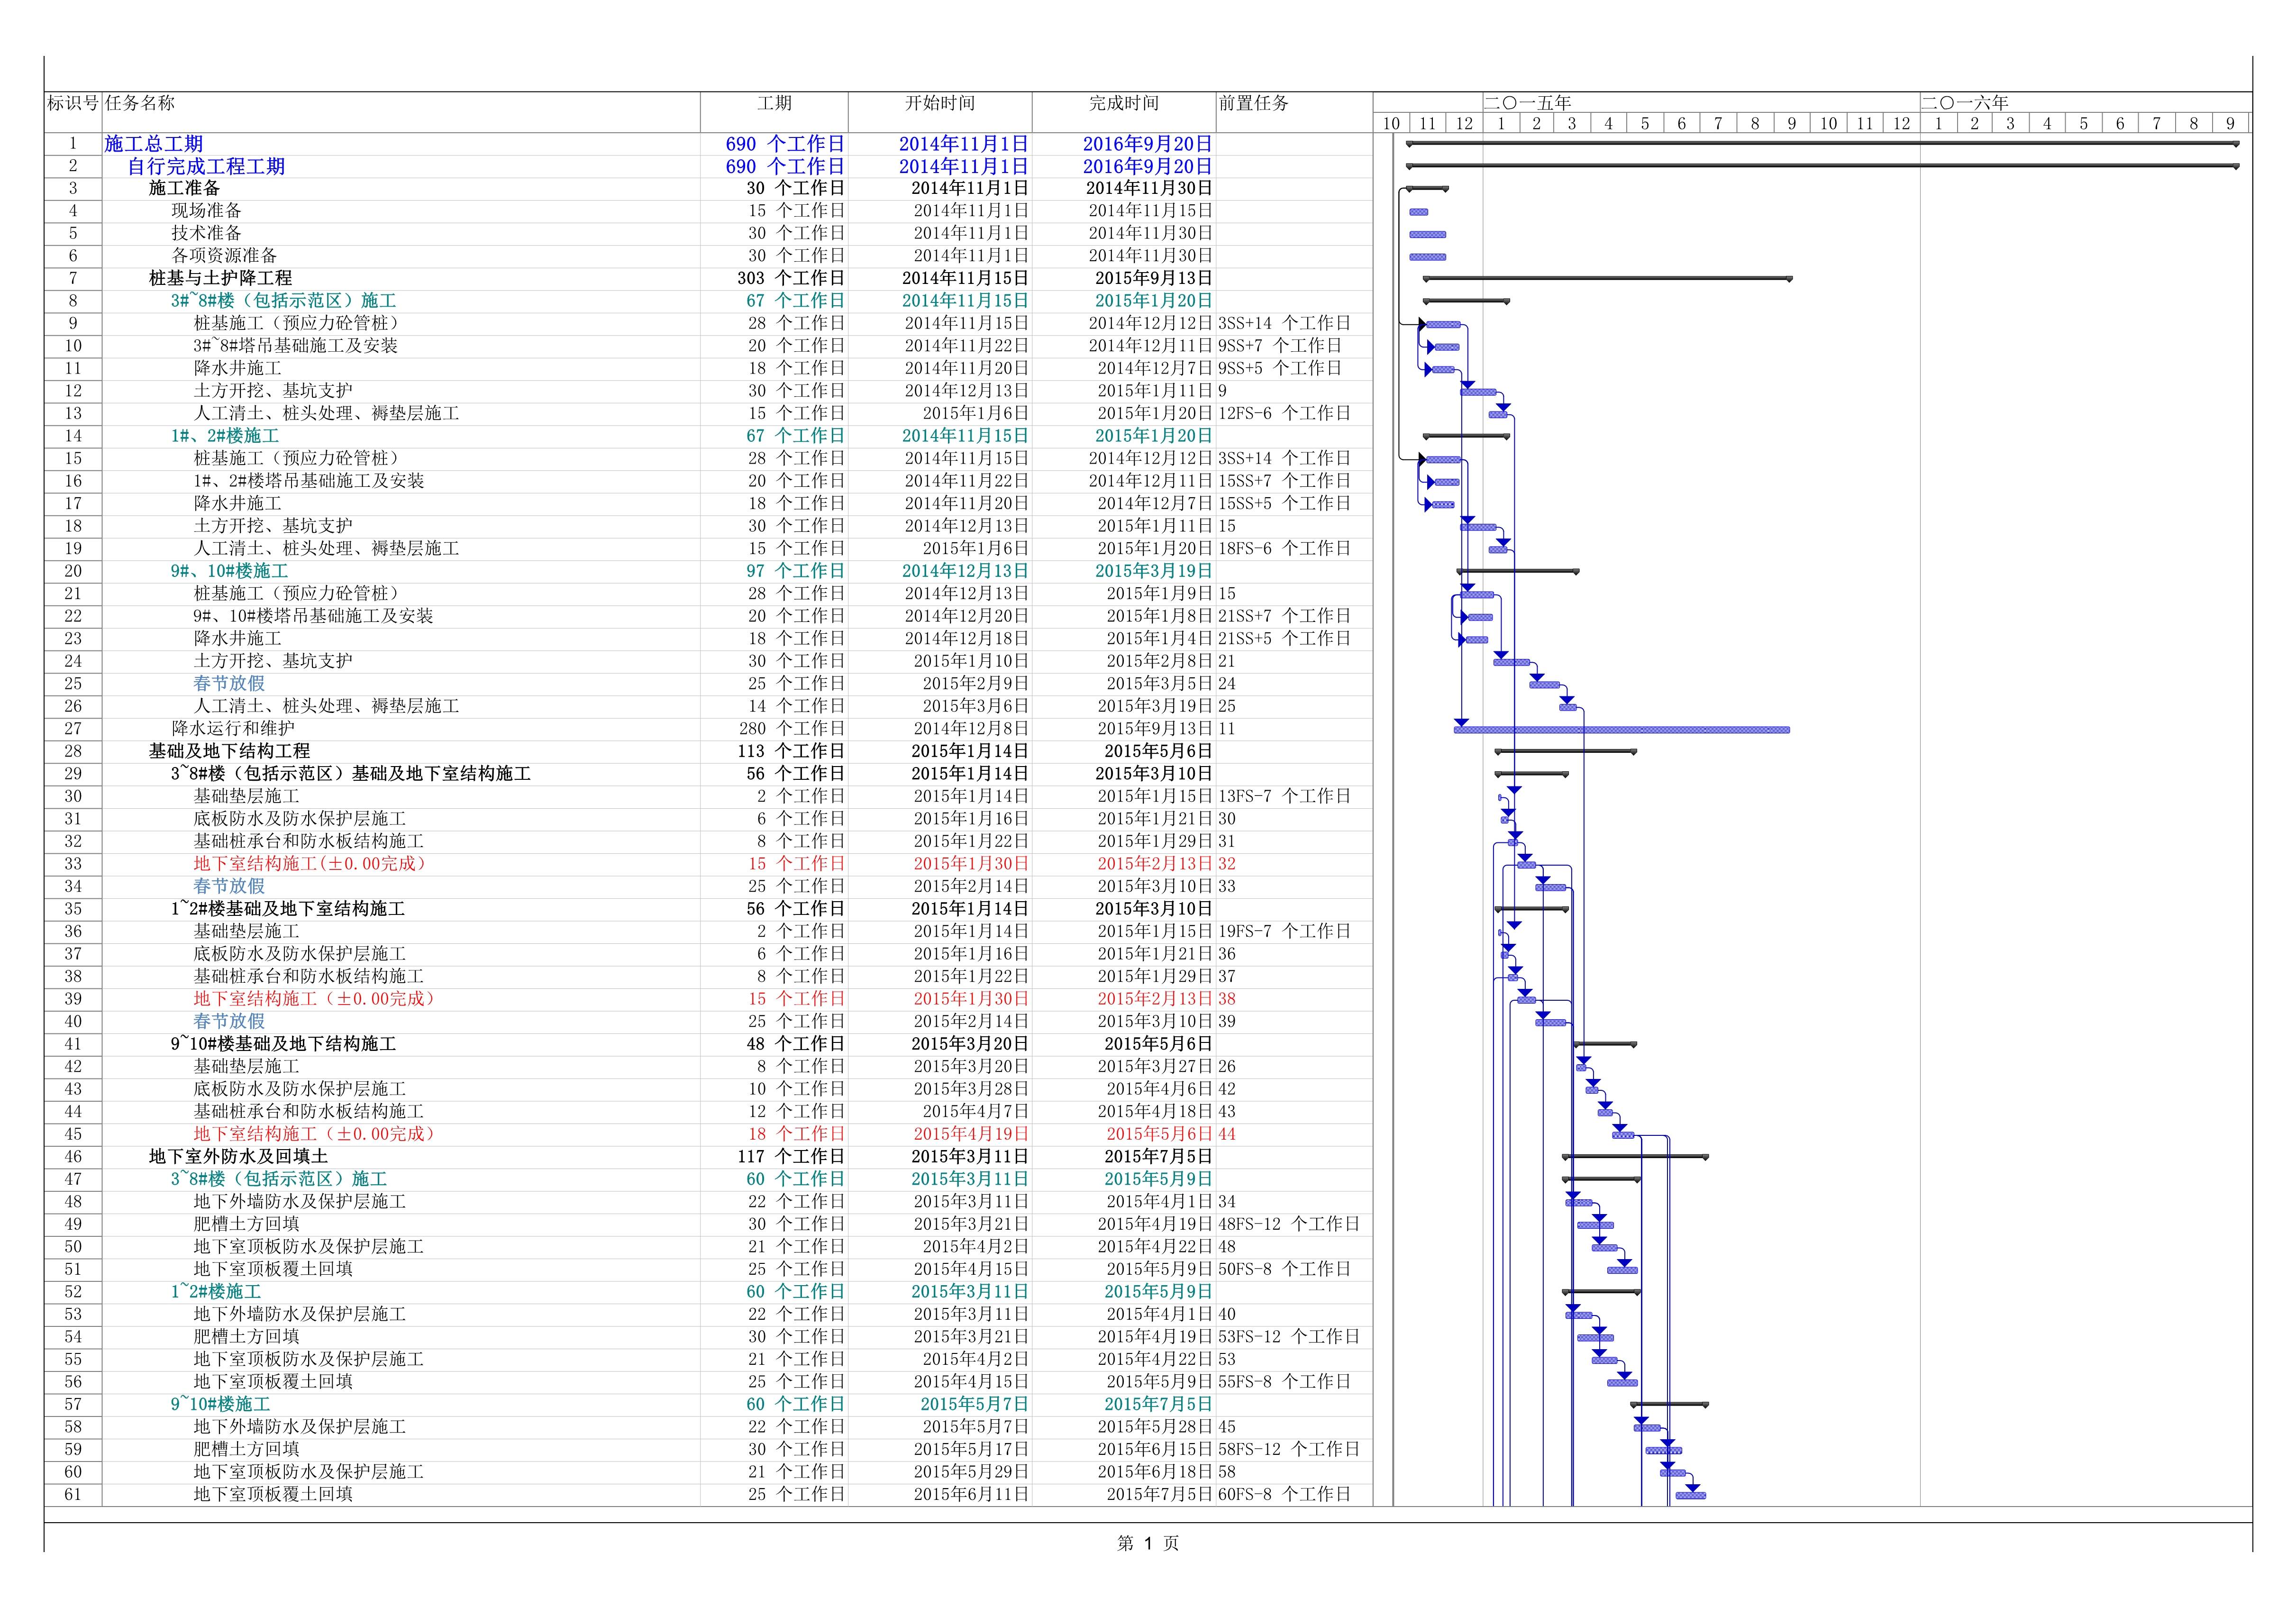Image resolution: width=2296 pixels, height=1608 pixels.
Task: Click the 标识号 column header
Action: pos(72,103)
